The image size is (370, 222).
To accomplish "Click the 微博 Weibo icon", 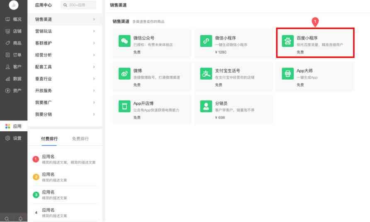I will pyautogui.click(x=124, y=74).
